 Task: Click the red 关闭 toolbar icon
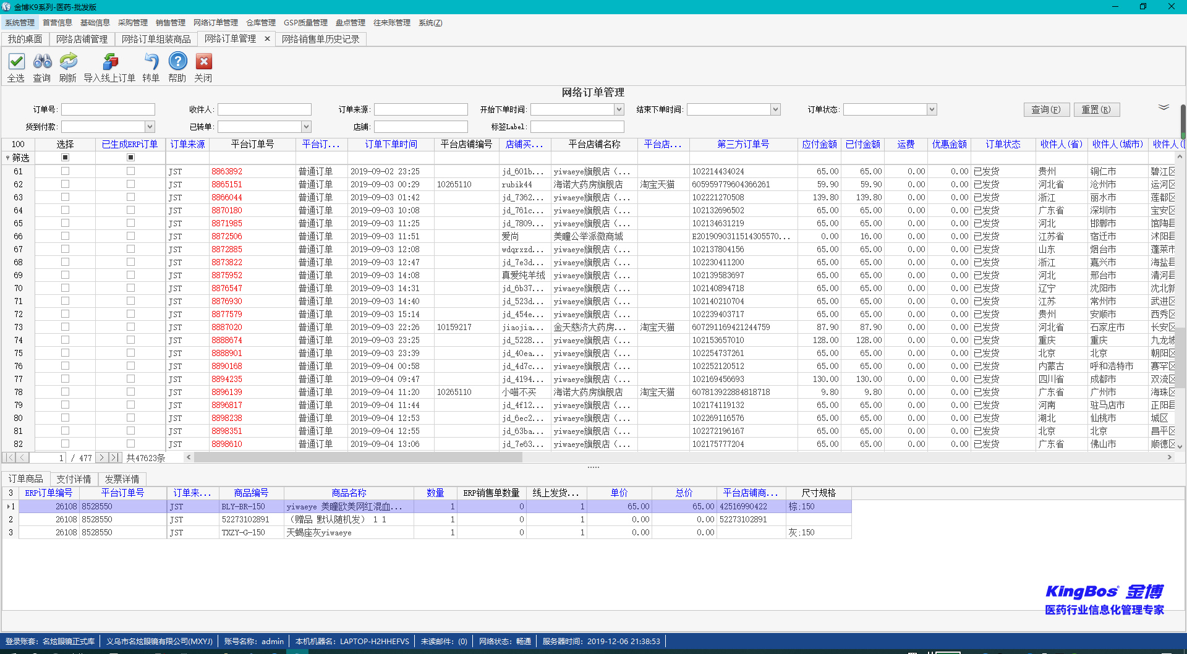tap(203, 62)
